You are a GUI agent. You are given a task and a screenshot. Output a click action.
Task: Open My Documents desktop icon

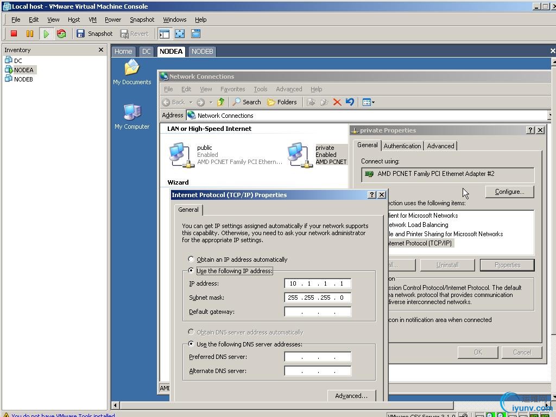click(132, 72)
